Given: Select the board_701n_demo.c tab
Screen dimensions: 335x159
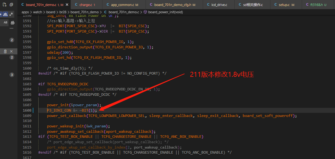Looking at the screenshot, I should tap(44, 5).
